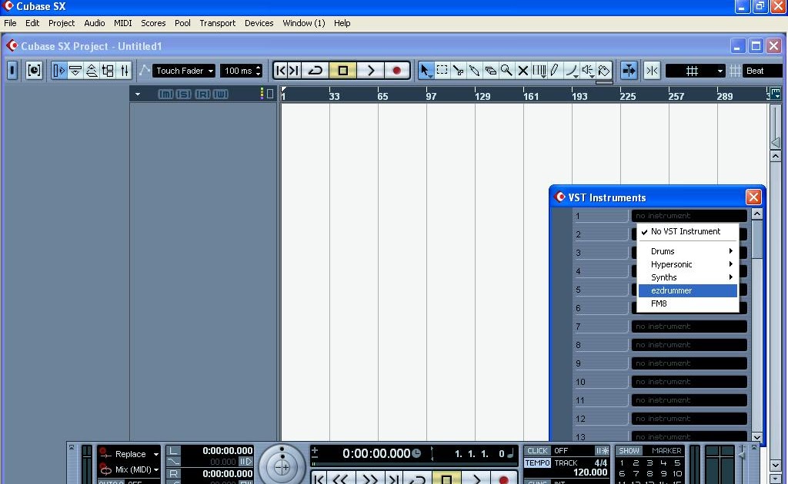Select the Line tool
Viewport: 788px width, 484px height.
572,71
